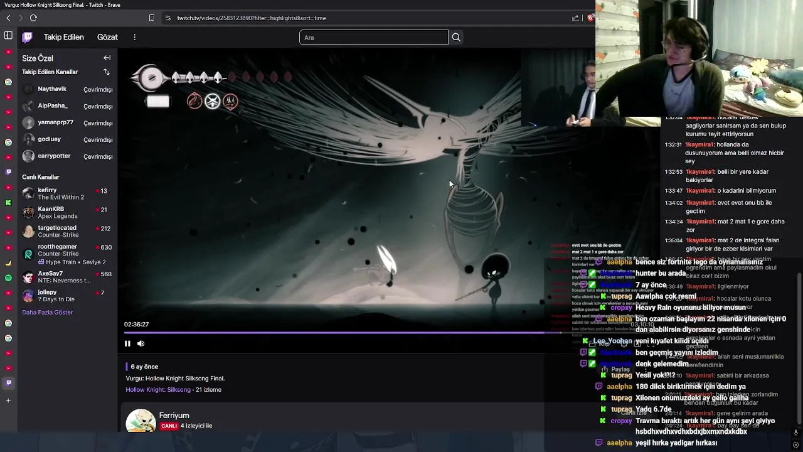
Task: Click video title 'Vurgu: Hollow Knight Silksong Final.'
Action: pyautogui.click(x=175, y=379)
